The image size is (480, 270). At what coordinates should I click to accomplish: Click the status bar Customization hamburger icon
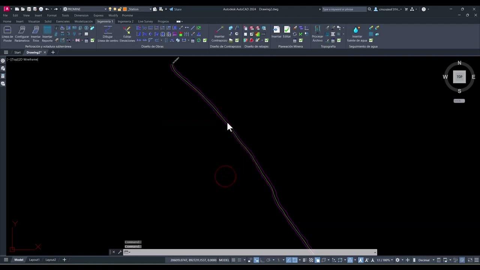tap(476, 260)
